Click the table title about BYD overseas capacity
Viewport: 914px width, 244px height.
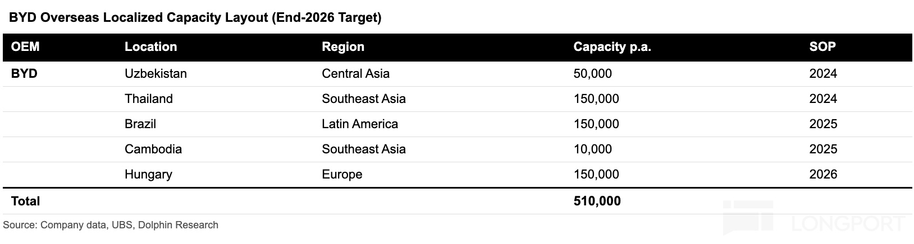pos(195,18)
